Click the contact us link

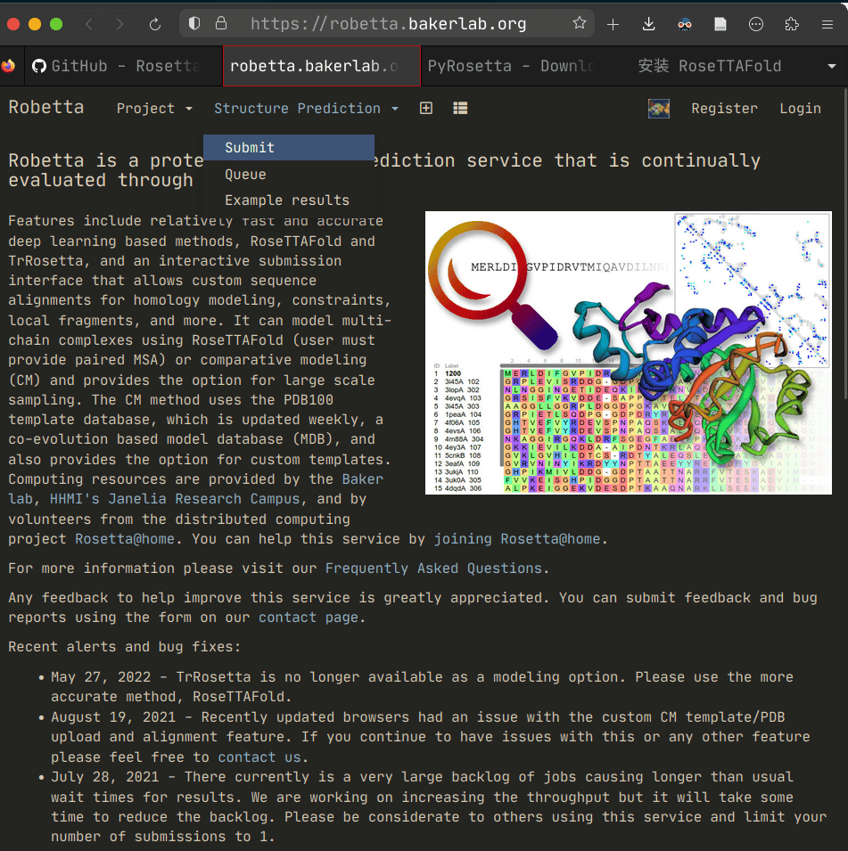[259, 757]
